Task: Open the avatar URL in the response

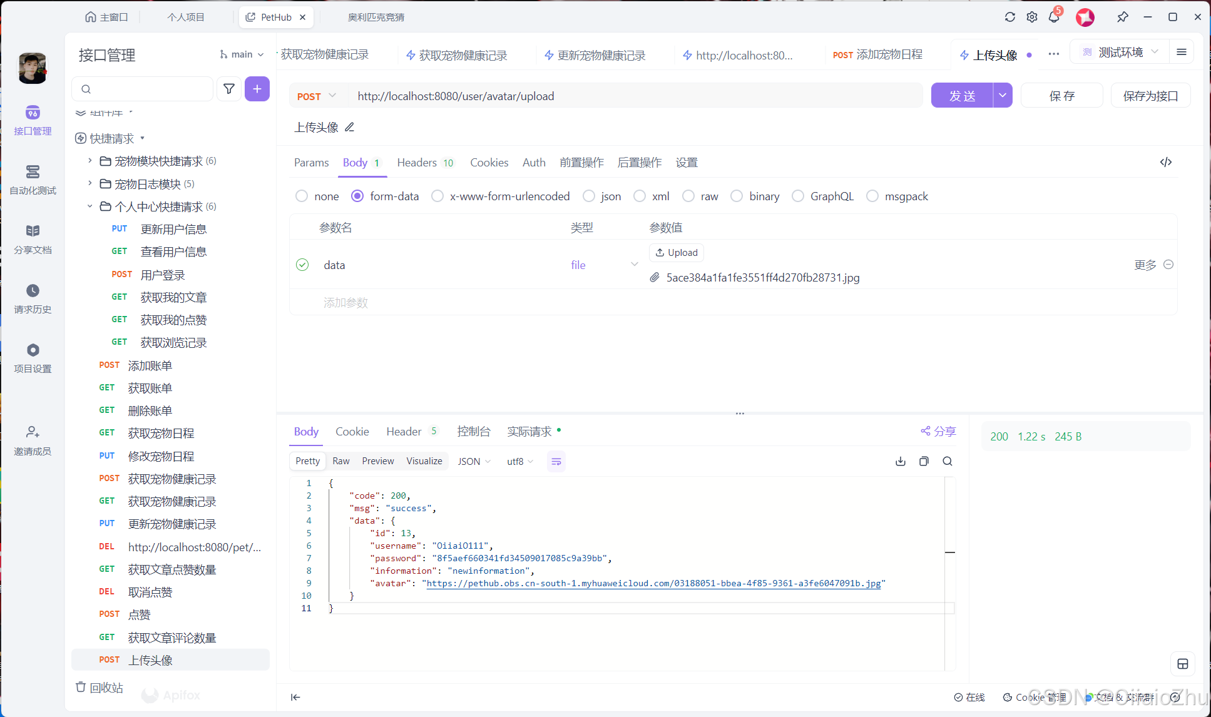Action: tap(653, 583)
